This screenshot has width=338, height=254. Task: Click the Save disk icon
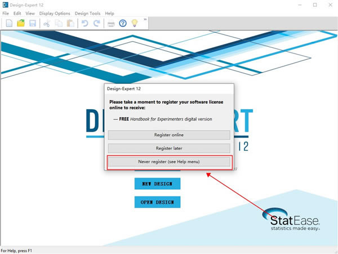(33, 23)
